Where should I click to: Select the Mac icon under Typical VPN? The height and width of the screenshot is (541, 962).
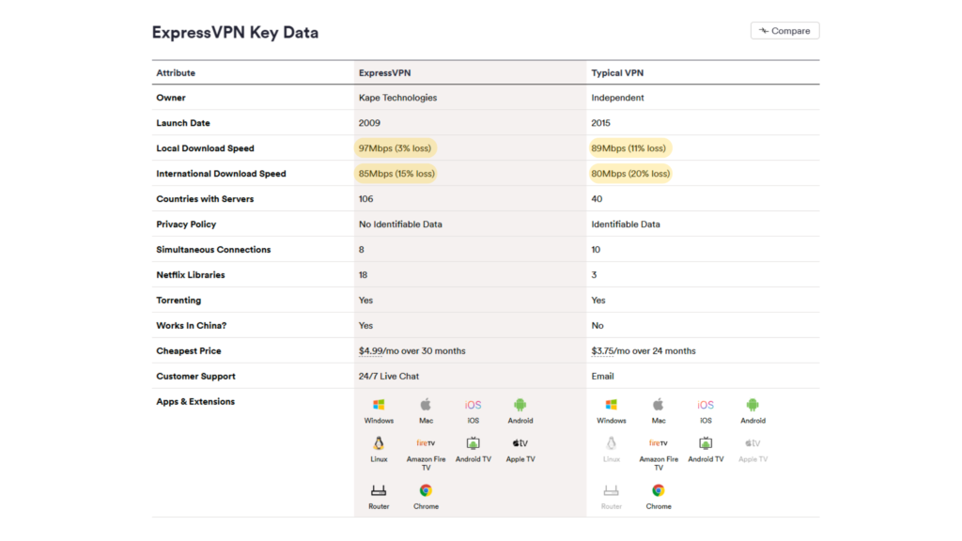[x=659, y=405]
